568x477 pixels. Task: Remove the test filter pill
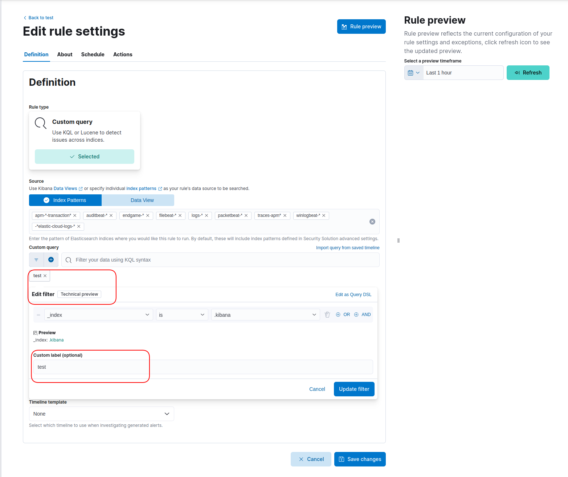coord(45,276)
